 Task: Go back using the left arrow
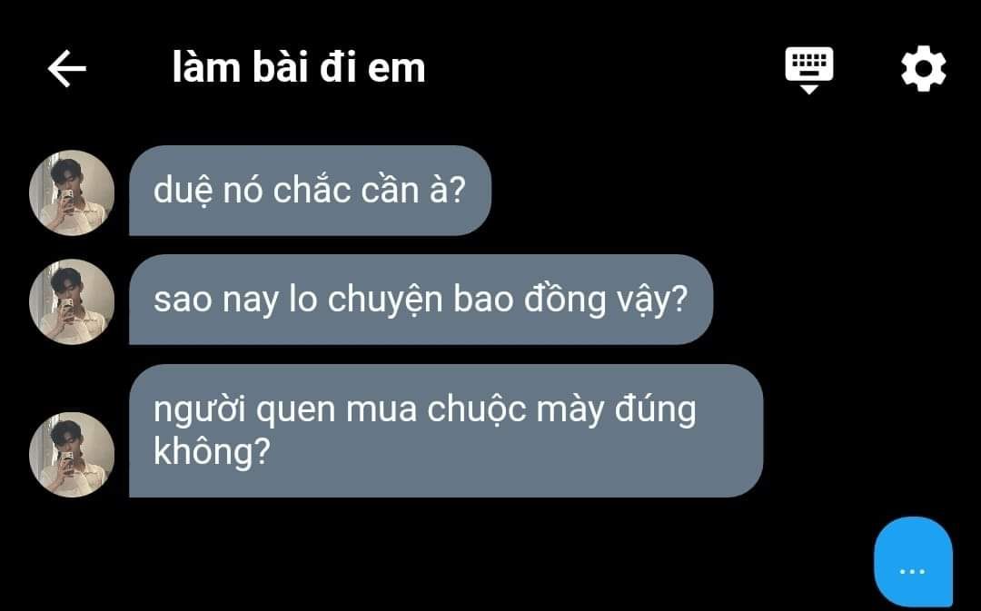tap(67, 68)
